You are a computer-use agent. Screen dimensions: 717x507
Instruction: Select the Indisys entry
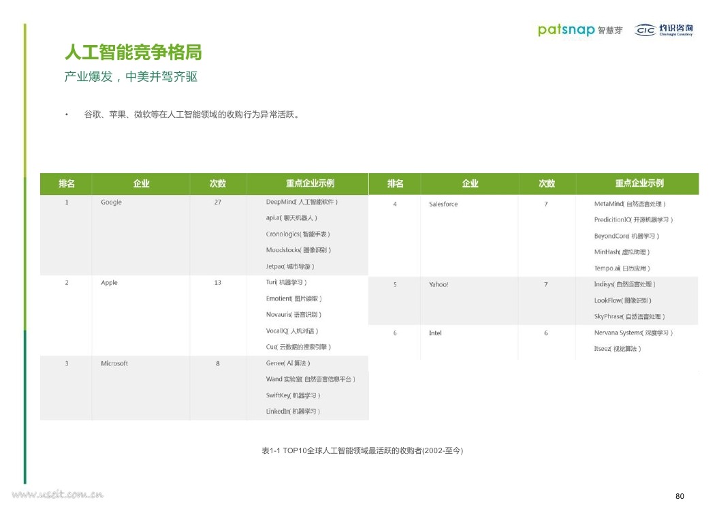pyautogui.click(x=624, y=284)
